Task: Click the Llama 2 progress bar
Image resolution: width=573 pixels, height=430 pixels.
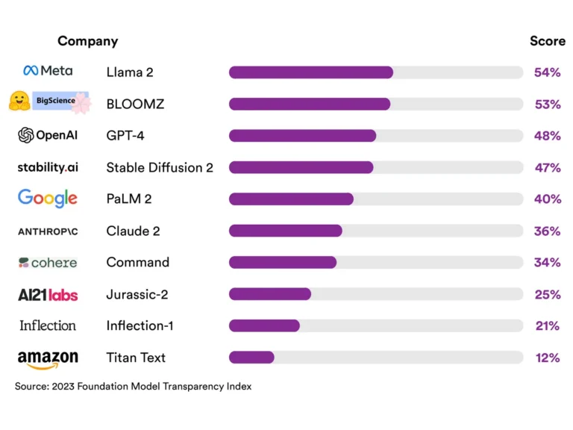Action: click(376, 72)
